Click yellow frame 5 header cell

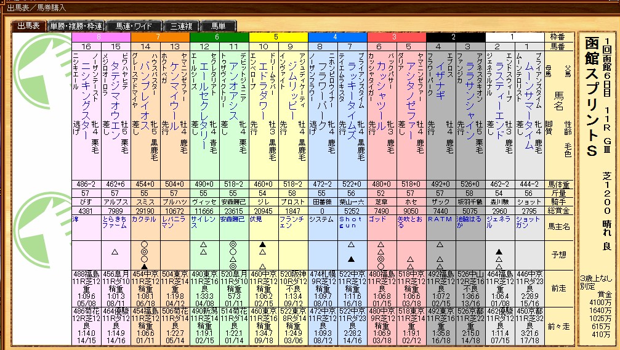tap(278, 37)
